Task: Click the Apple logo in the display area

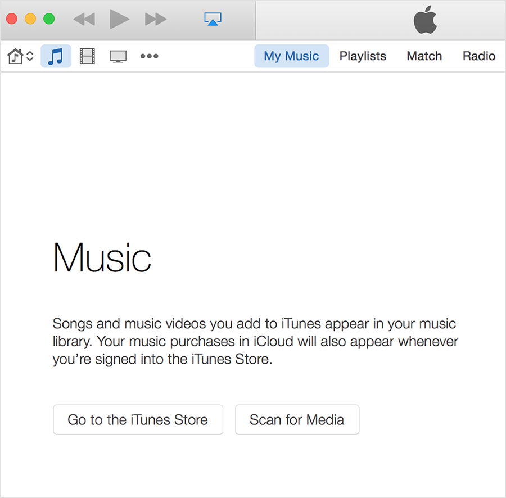Action: click(x=426, y=20)
